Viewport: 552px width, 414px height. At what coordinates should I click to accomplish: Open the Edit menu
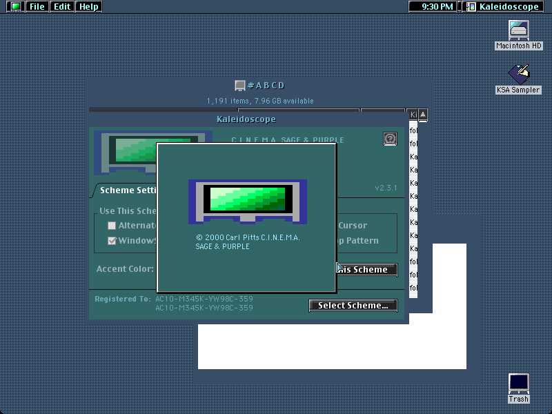[62, 6]
